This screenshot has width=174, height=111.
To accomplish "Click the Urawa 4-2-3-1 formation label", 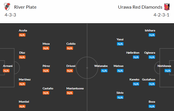I will point(161,15).
